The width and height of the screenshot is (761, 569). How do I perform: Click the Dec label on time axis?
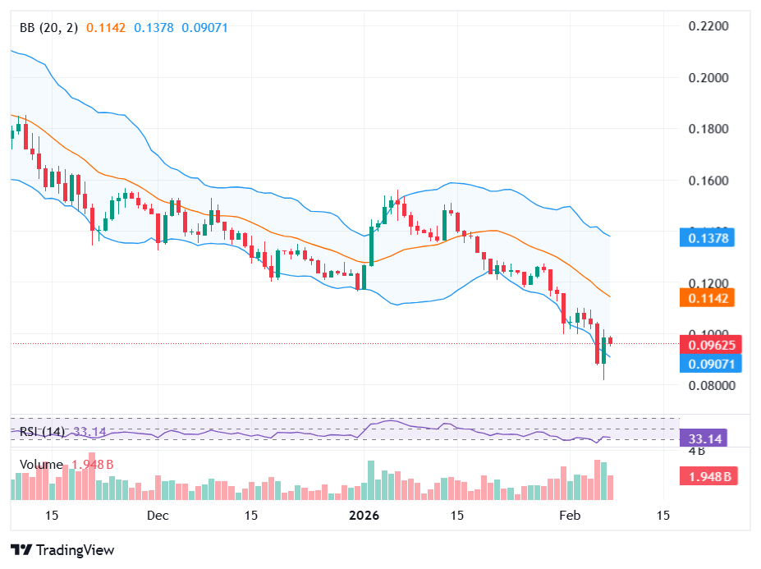coord(158,515)
